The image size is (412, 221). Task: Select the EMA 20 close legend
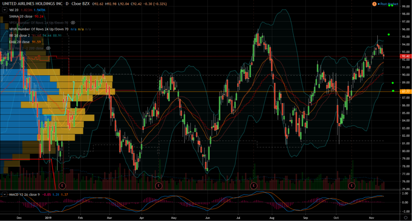coord(19,42)
